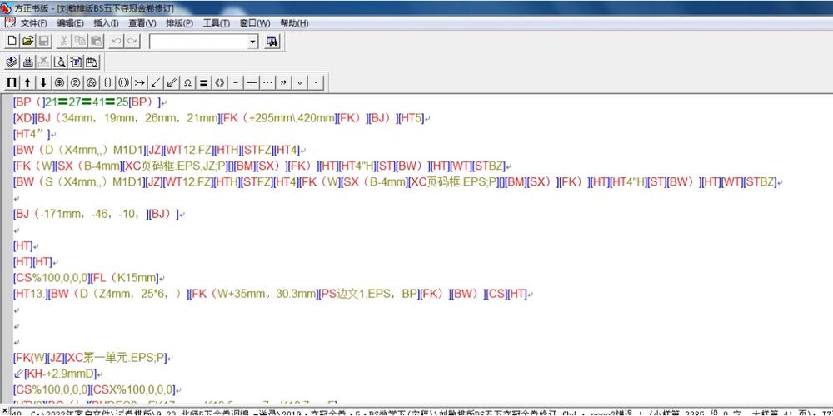This screenshot has height=416, width=833.
Task: Click the curly braces {} icon
Action: (x=107, y=82)
